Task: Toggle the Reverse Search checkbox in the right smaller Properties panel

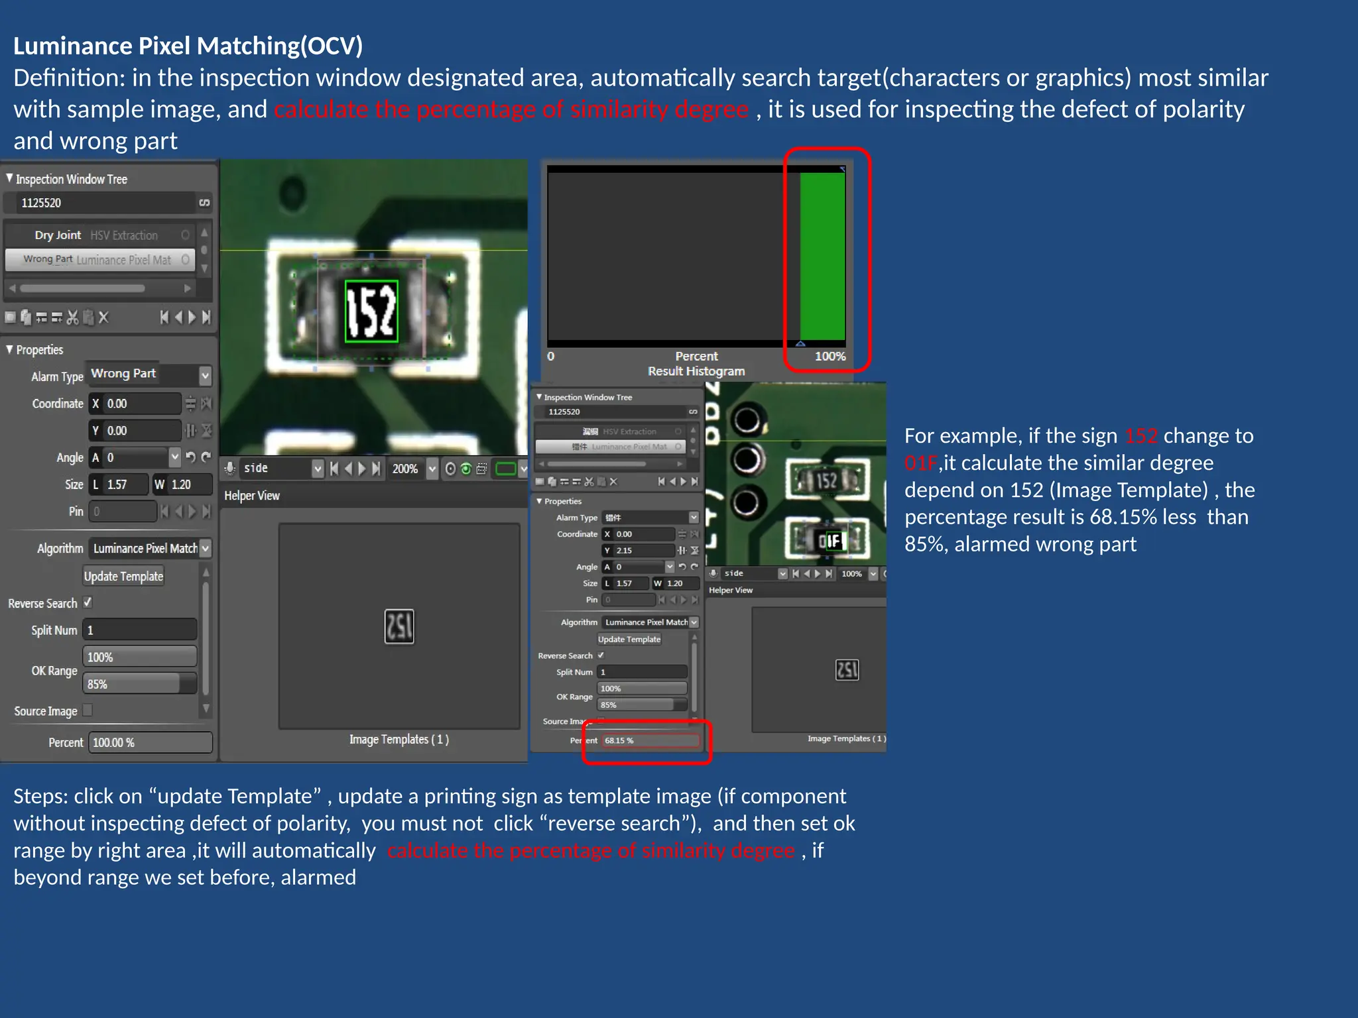Action: click(x=601, y=655)
